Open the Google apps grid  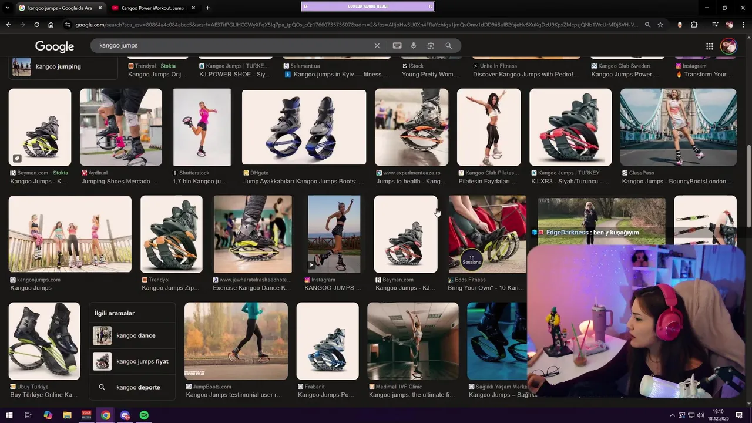[x=710, y=46]
